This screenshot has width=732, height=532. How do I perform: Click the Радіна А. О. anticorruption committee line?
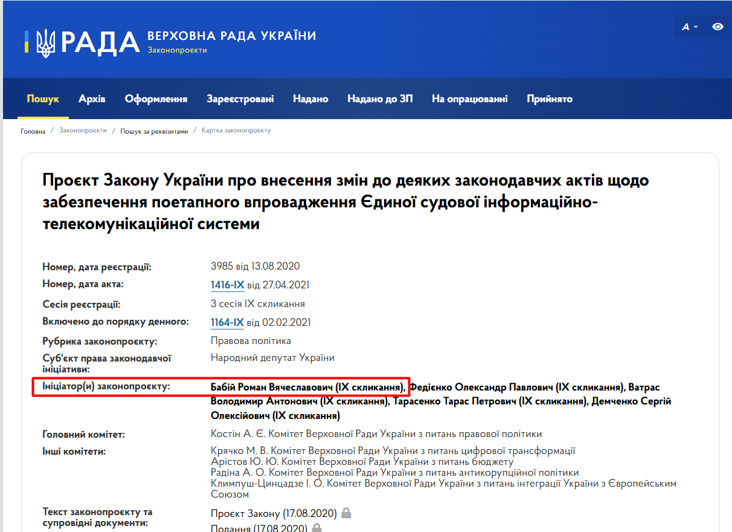tap(395, 473)
